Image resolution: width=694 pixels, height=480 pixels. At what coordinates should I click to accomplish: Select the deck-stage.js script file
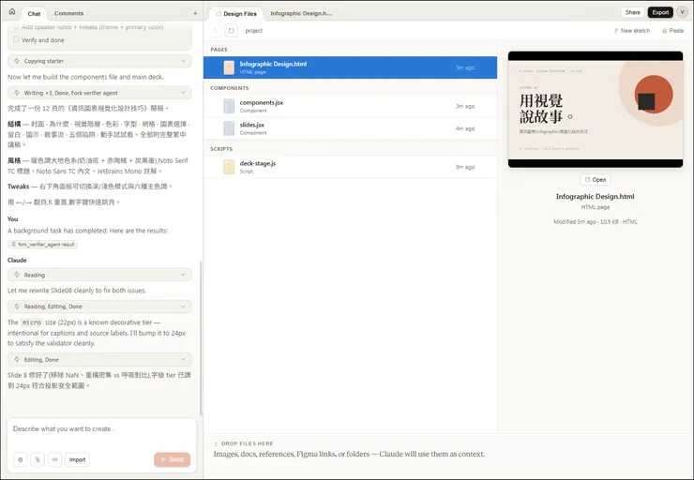click(350, 167)
